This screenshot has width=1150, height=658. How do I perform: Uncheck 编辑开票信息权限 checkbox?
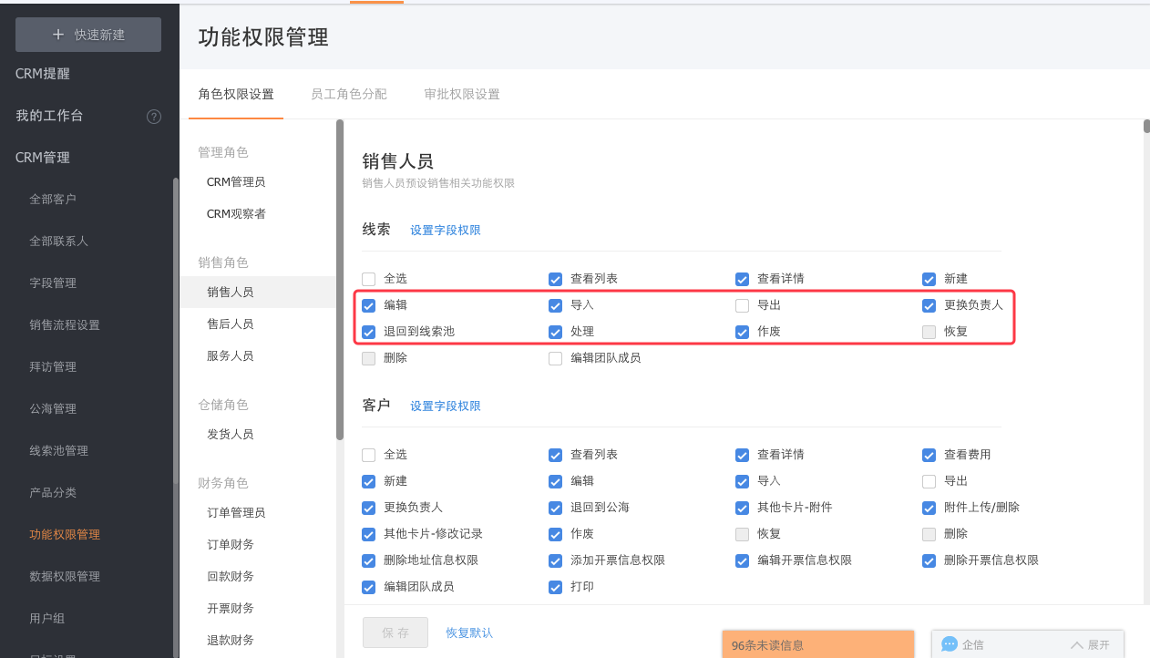point(743,560)
